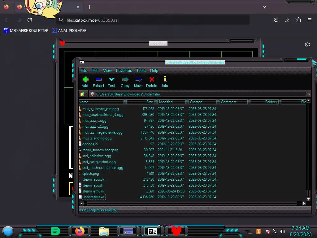Switch to Firefox from taskbar
Viewport: 317px width, 238px height.
[80, 231]
